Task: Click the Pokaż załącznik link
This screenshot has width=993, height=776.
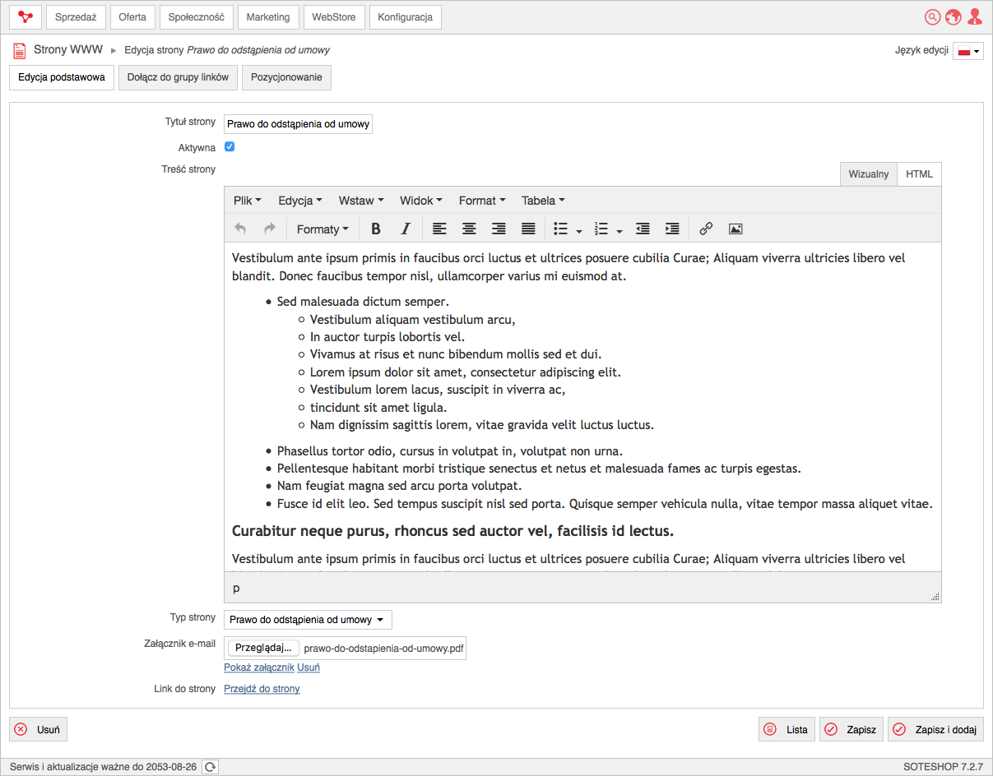Action: click(259, 667)
